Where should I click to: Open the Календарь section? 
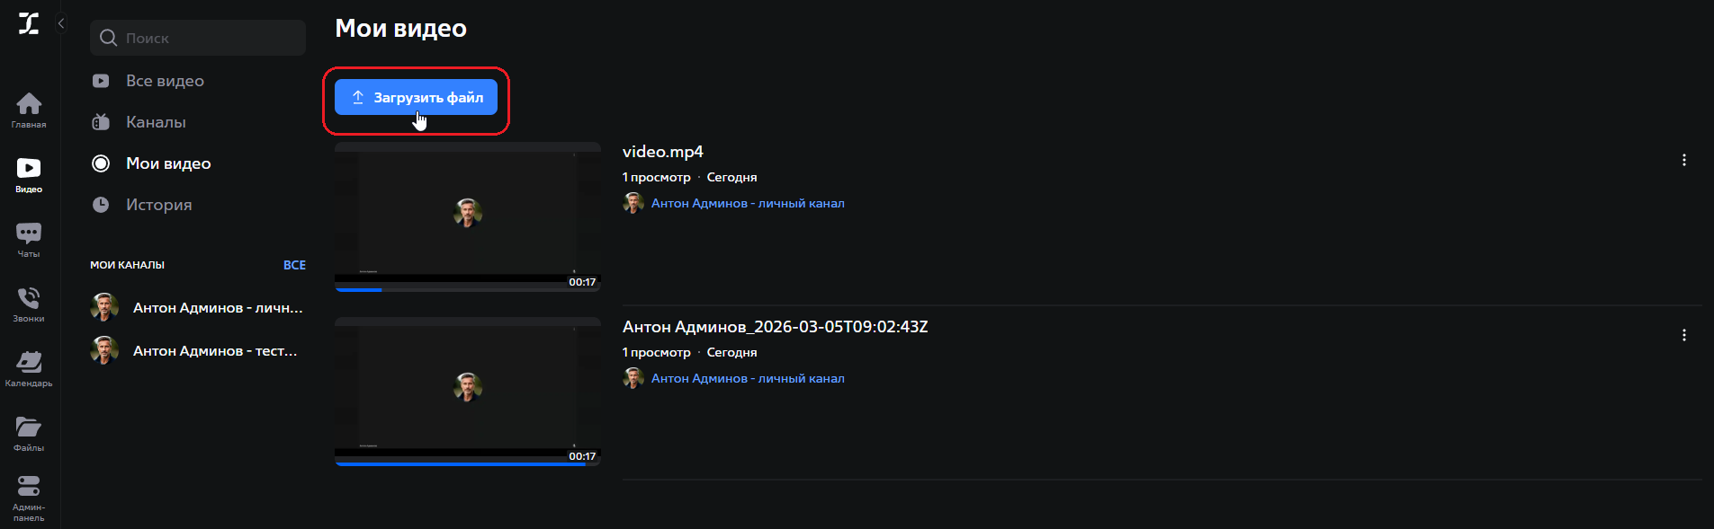coord(29,364)
